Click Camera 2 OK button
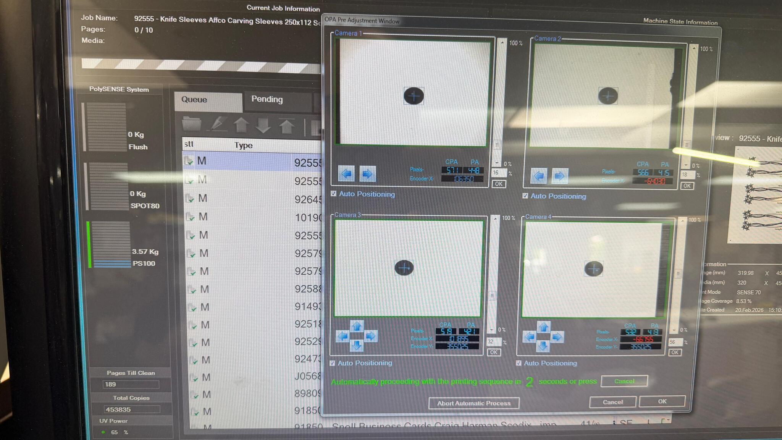782x440 pixels. click(687, 186)
